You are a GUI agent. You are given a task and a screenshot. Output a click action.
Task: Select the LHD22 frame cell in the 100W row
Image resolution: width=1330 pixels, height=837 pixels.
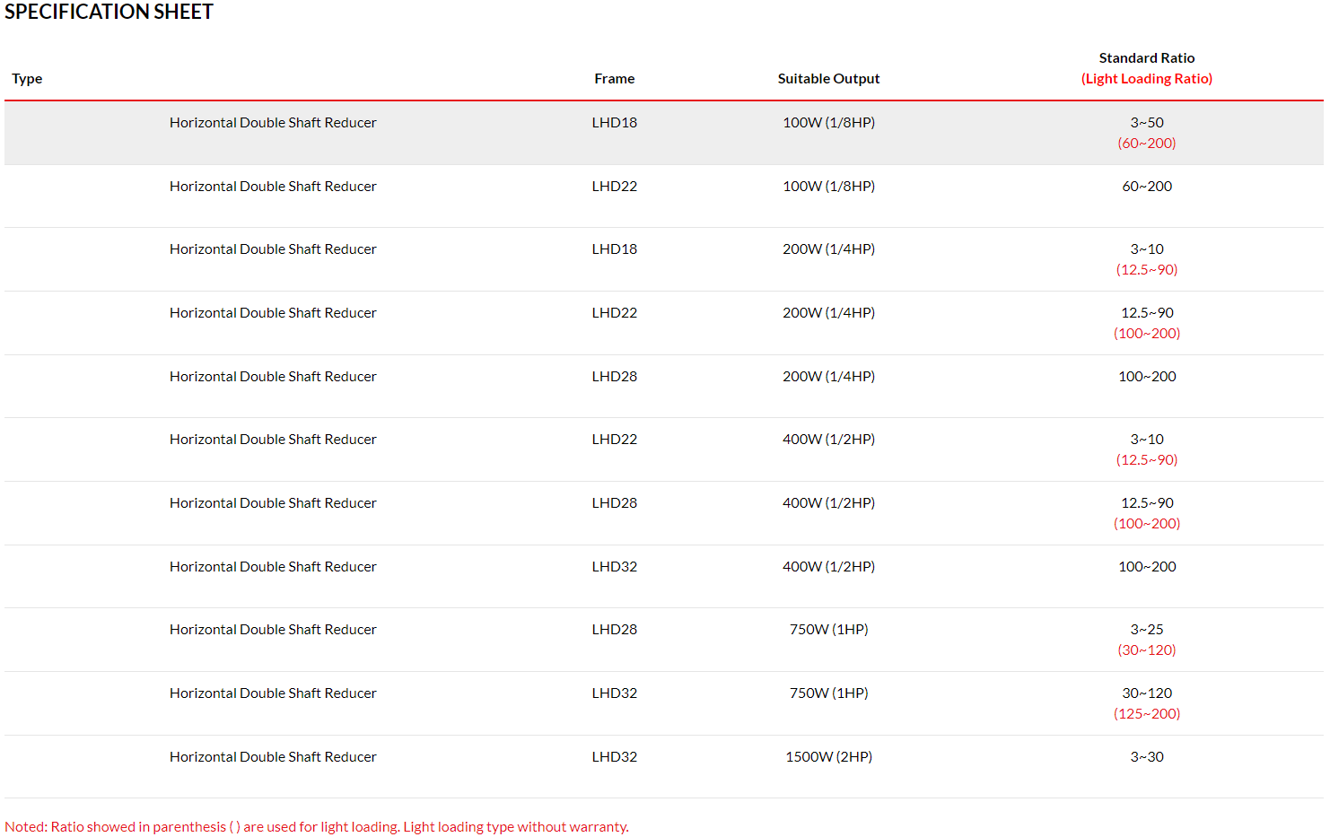click(615, 187)
